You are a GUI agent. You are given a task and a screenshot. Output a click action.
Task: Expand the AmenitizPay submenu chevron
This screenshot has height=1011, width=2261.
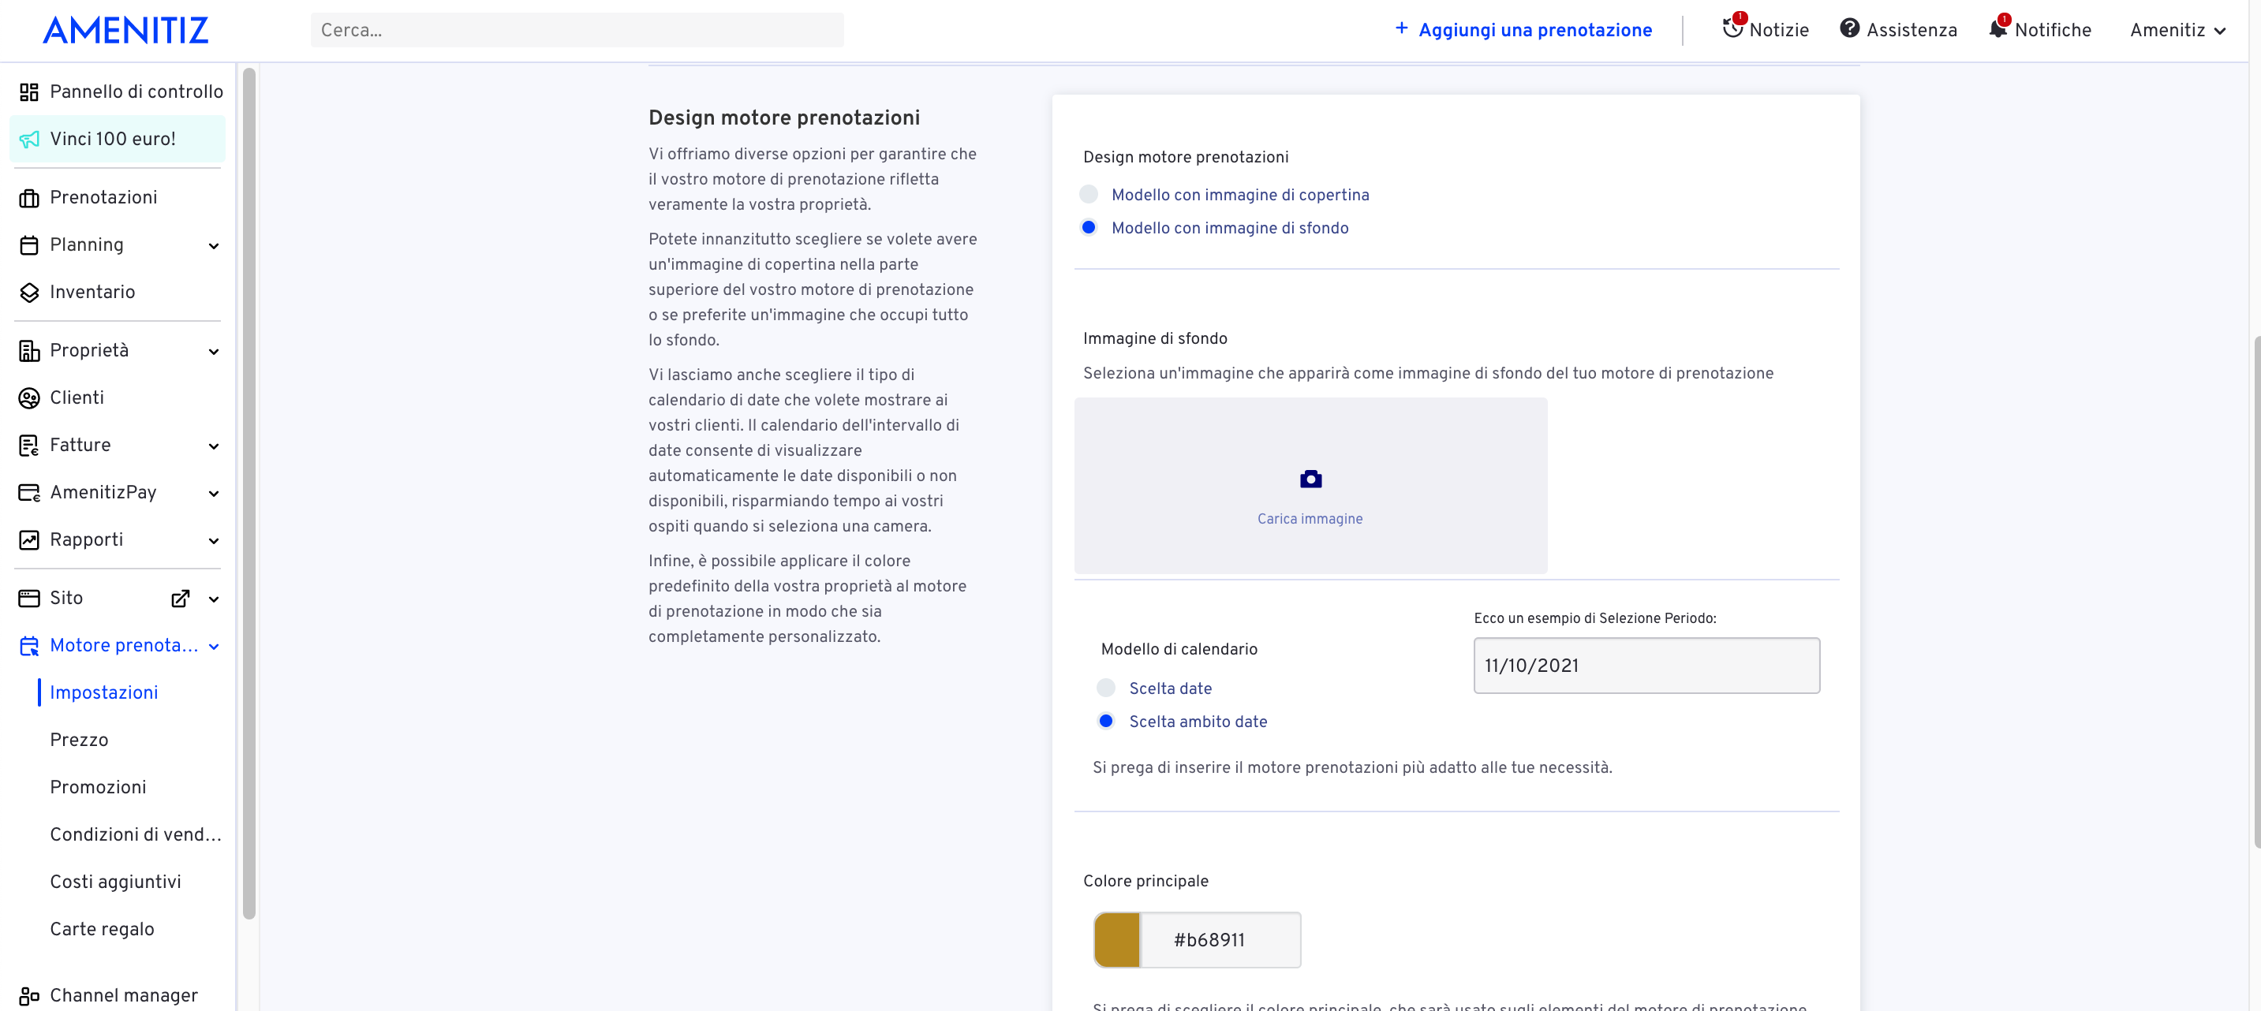tap(213, 494)
